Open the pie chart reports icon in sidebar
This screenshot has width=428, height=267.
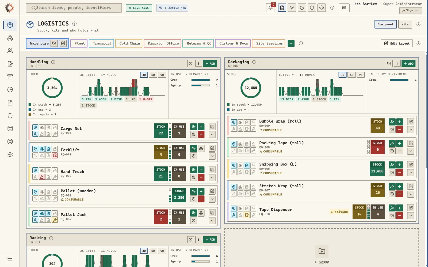10,90
